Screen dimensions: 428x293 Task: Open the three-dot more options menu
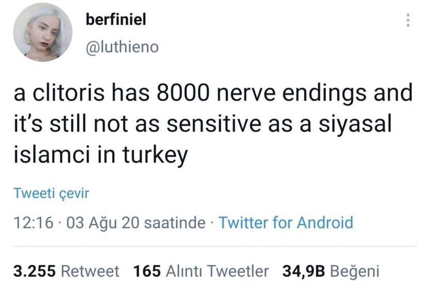coord(408,21)
